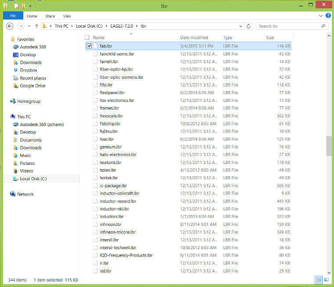The width and height of the screenshot is (334, 287).
Task: Open recent locations dropdown arrow
Action: point(29,26)
